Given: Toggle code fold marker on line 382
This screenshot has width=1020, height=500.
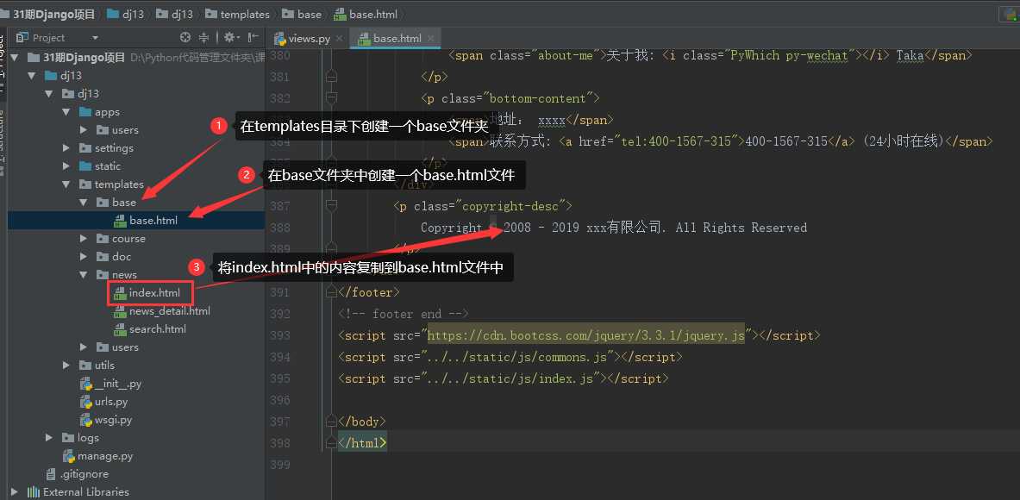Looking at the screenshot, I should [x=331, y=98].
